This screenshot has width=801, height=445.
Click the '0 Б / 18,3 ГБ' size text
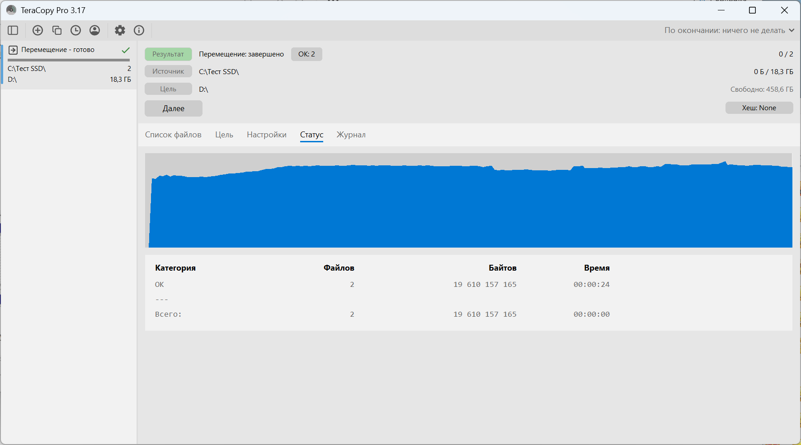point(773,72)
